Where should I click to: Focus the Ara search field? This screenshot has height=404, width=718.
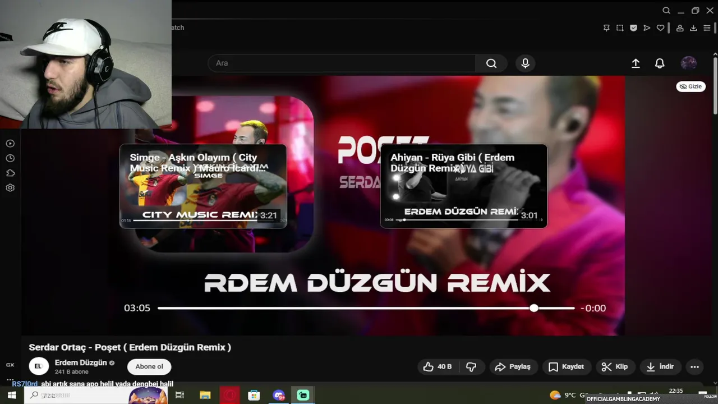pos(342,63)
